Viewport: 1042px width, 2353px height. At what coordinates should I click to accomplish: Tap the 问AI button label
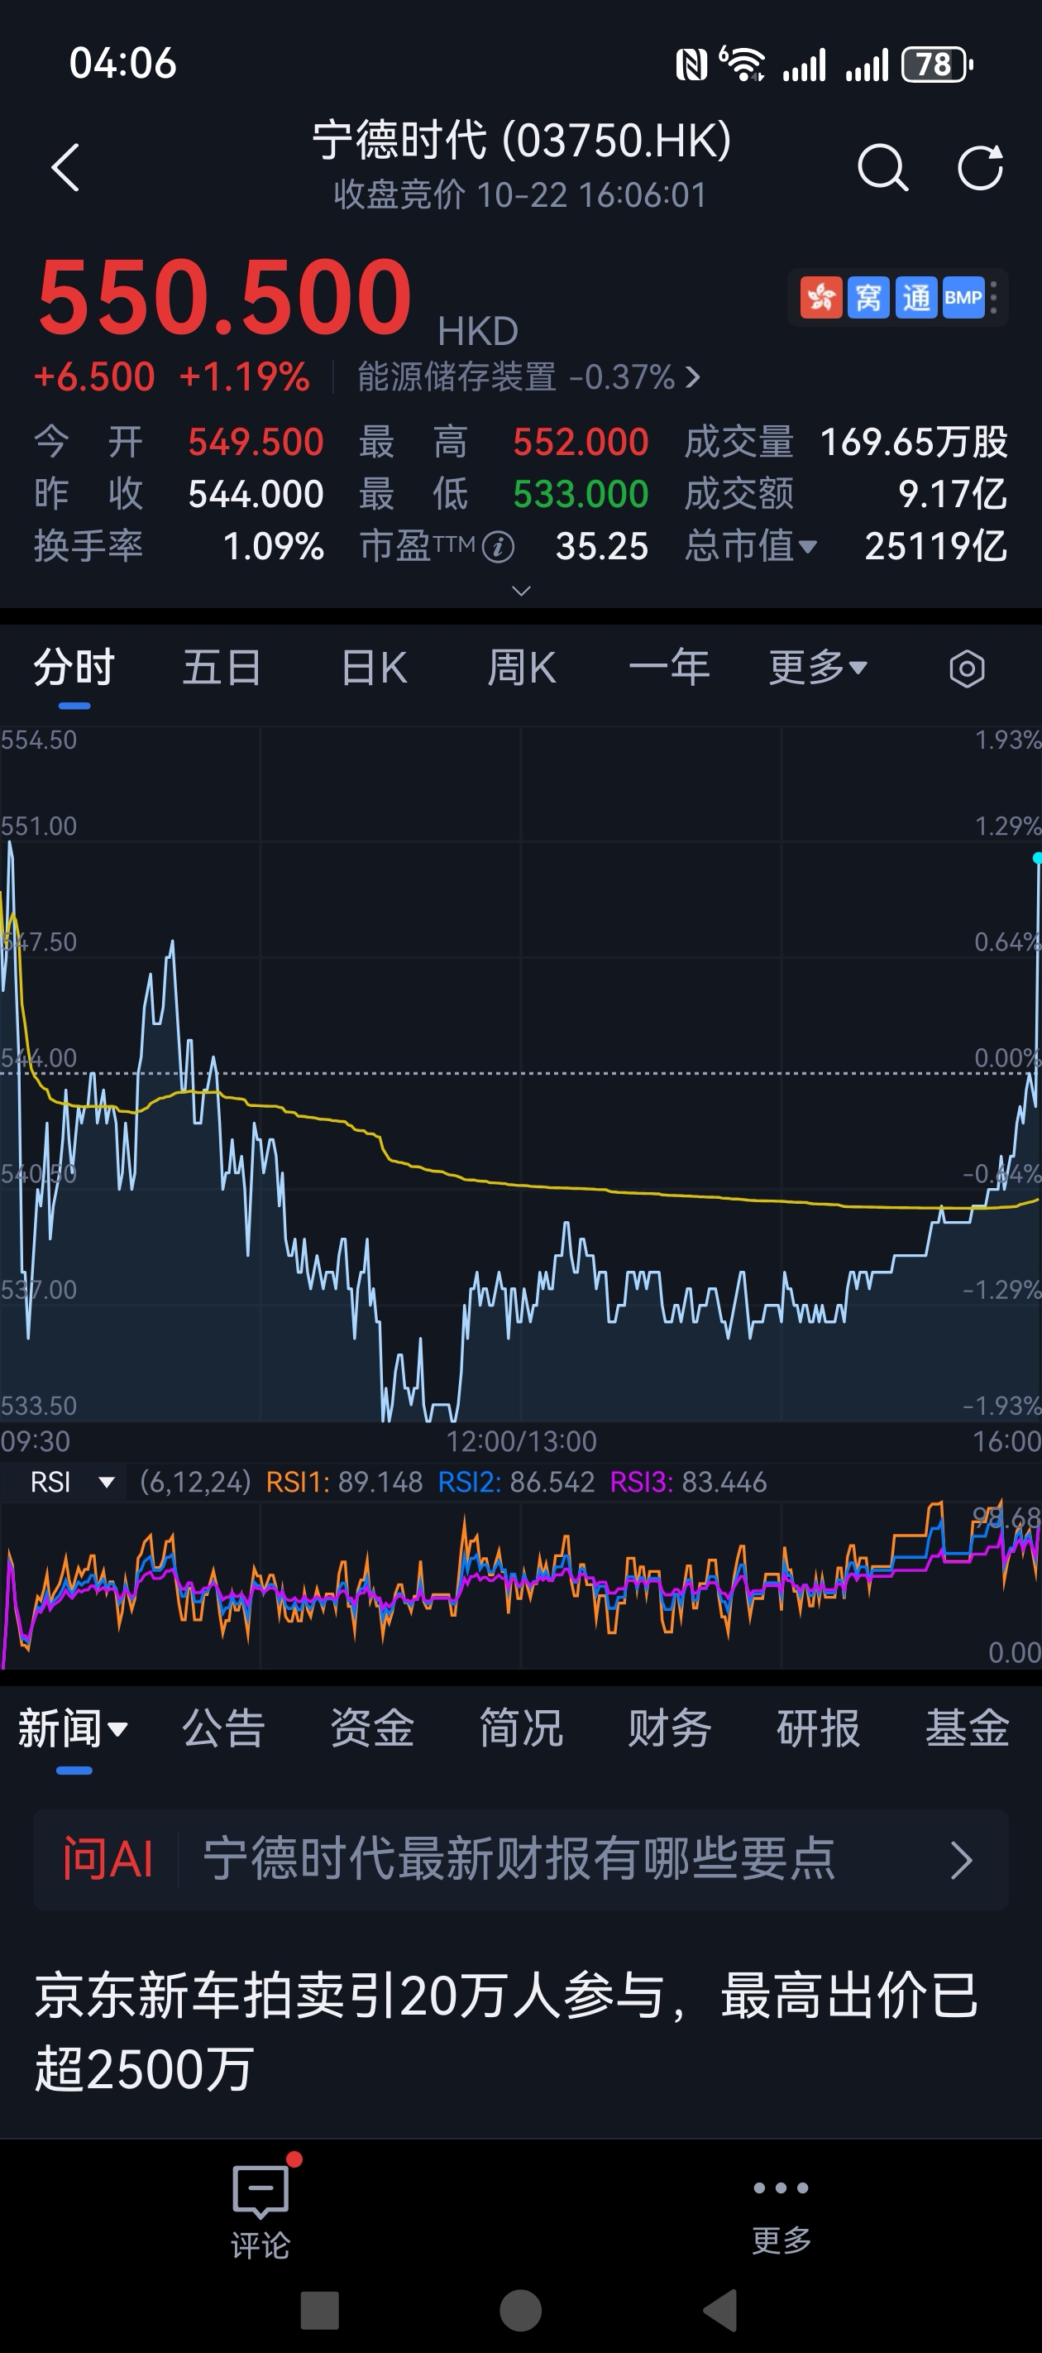108,1859
